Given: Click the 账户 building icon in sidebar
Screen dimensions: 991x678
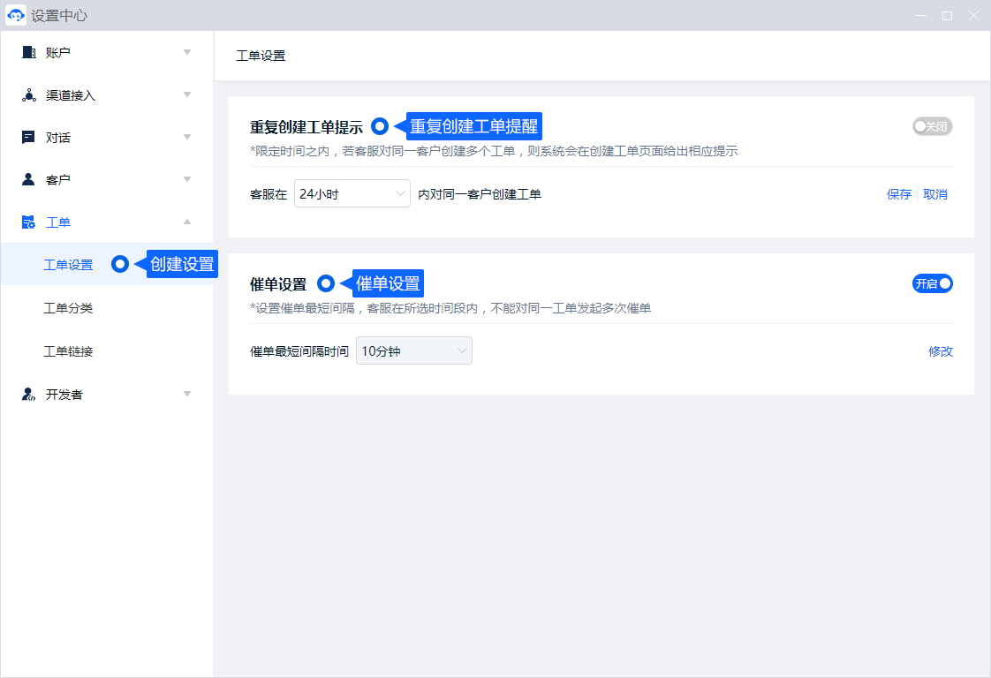Looking at the screenshot, I should pos(28,53).
